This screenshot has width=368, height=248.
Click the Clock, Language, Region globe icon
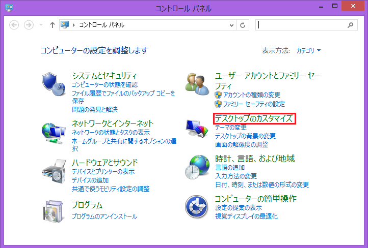point(197,167)
